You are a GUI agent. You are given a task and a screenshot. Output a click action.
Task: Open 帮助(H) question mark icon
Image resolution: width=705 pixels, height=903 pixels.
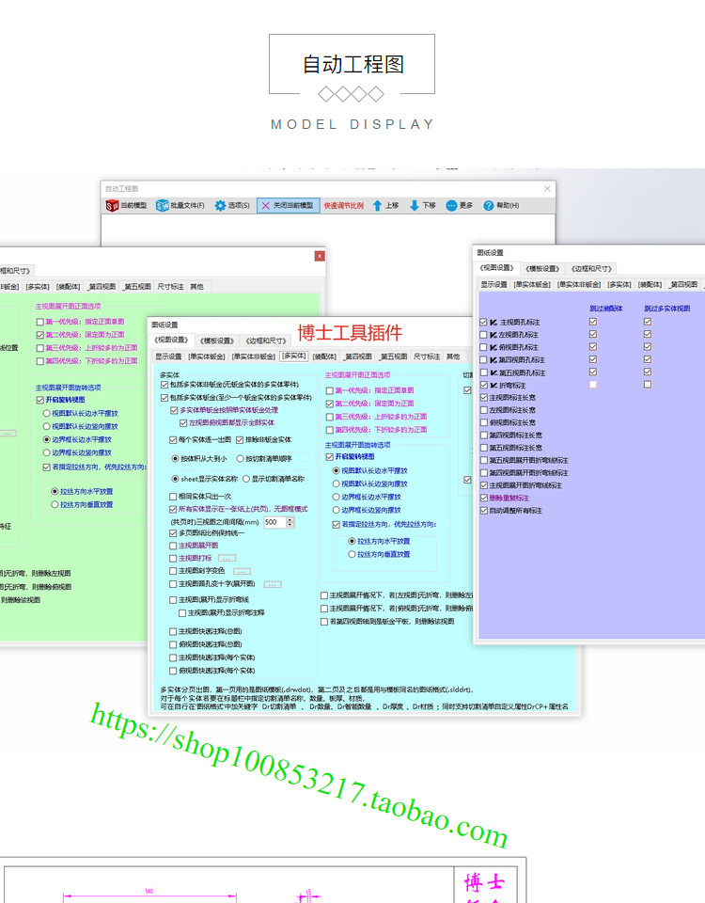point(489,206)
